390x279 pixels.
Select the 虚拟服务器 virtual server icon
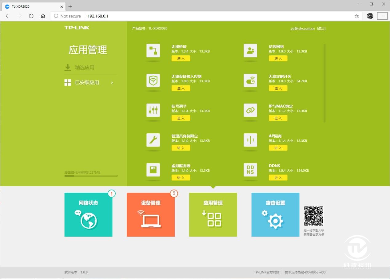point(153,170)
